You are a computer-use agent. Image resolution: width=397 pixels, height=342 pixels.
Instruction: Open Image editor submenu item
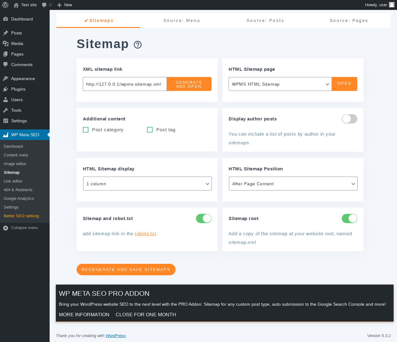15,164
